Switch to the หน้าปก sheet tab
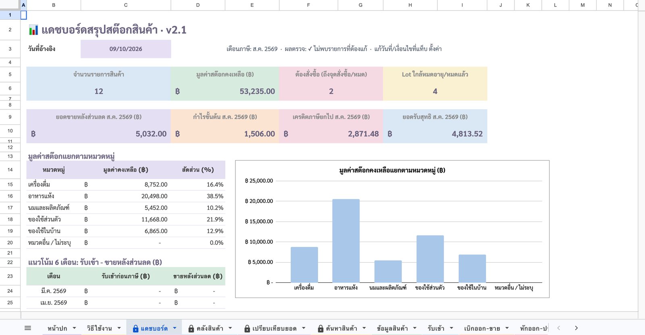Image resolution: width=645 pixels, height=335 pixels. (x=57, y=328)
